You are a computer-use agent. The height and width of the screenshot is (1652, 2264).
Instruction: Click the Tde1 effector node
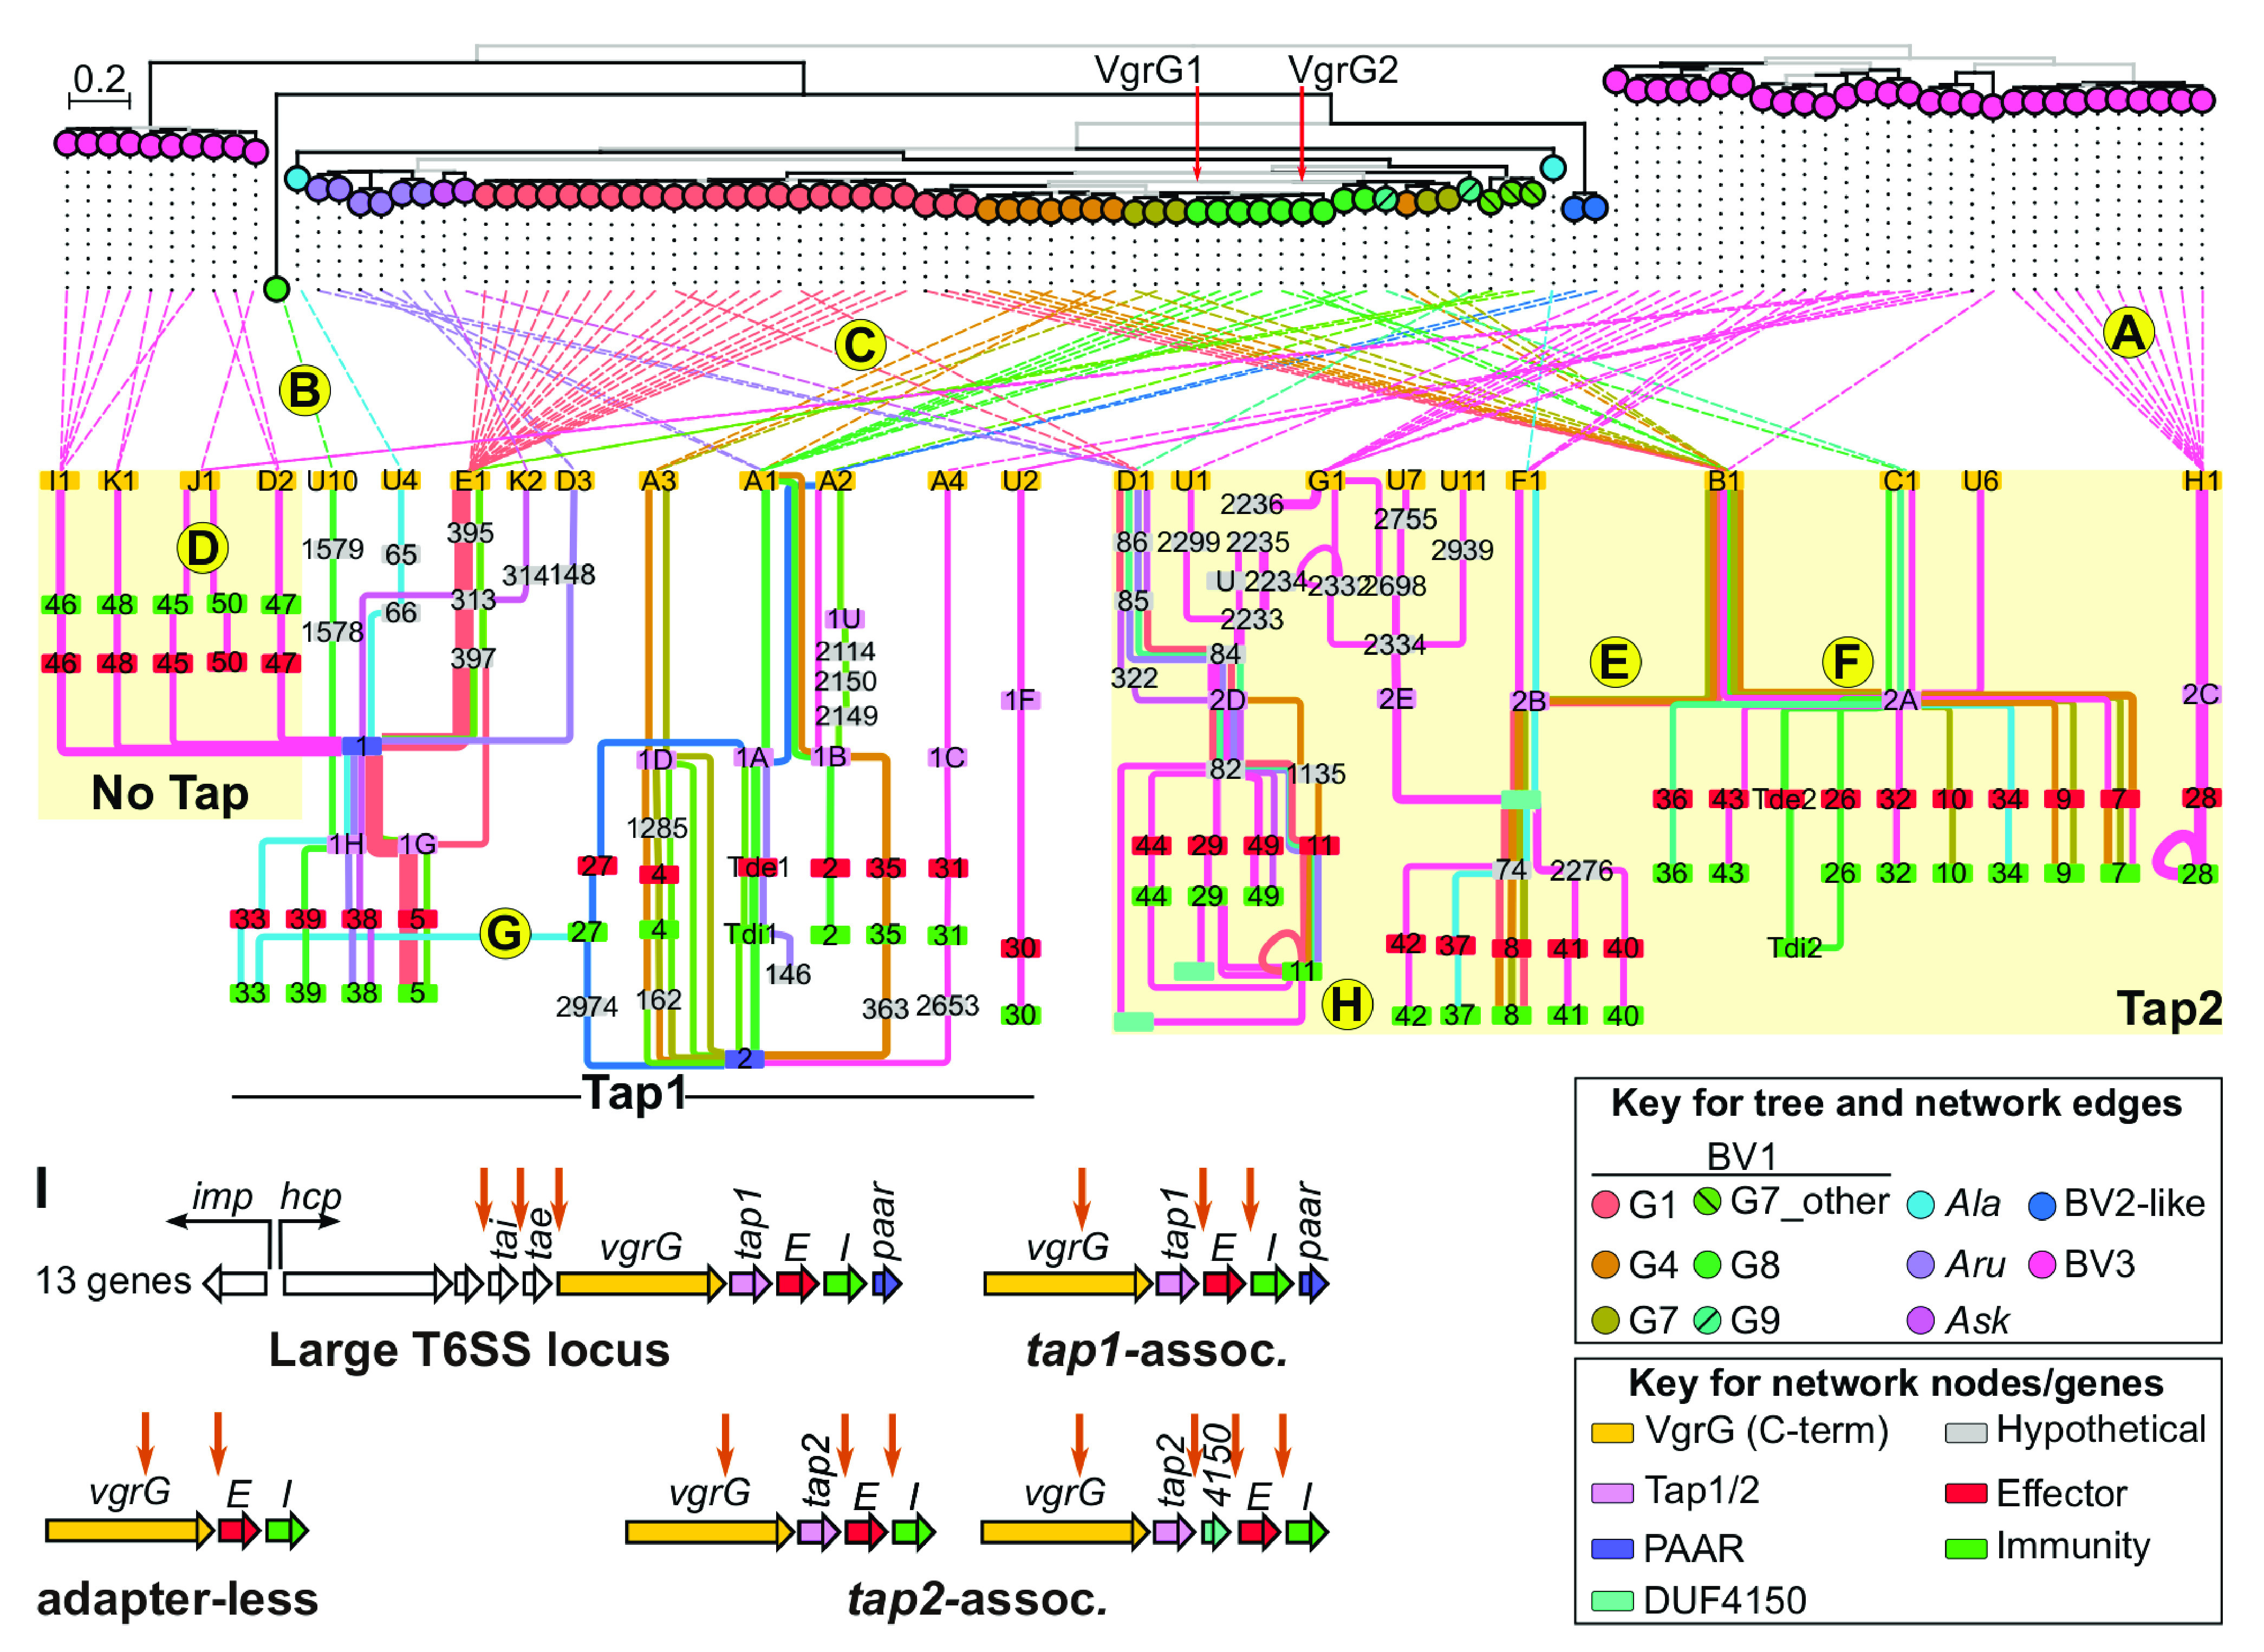[758, 867]
